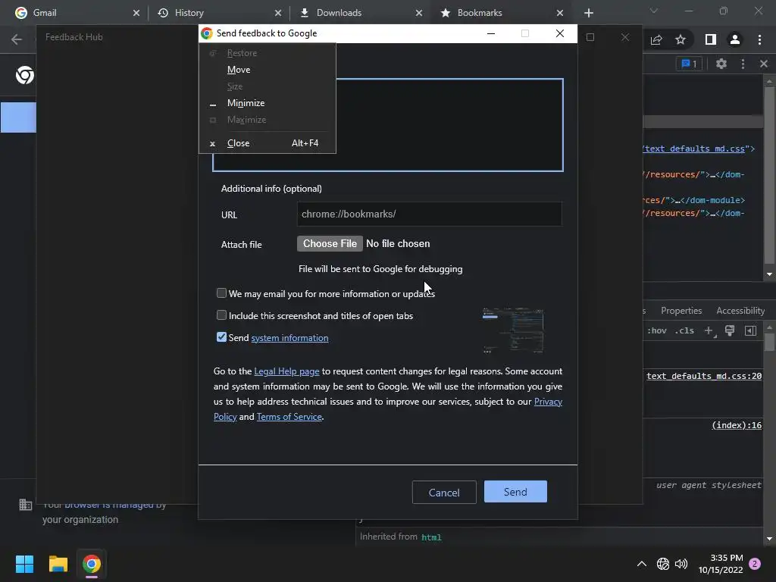
Task: Click the Chrome logo on bookmarks page
Action: 25,75
